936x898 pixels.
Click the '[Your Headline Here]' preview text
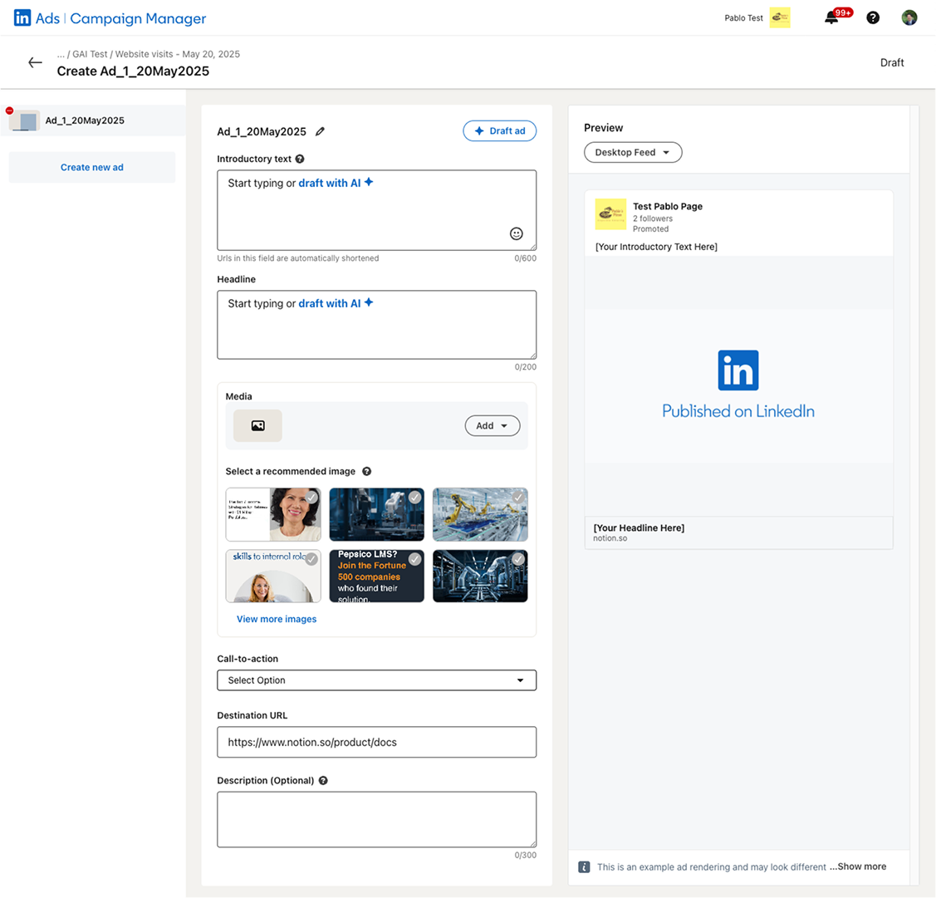click(639, 528)
